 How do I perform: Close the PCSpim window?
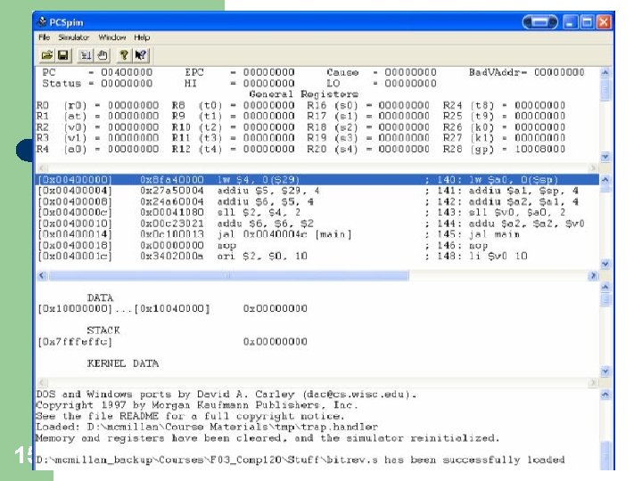[604, 22]
